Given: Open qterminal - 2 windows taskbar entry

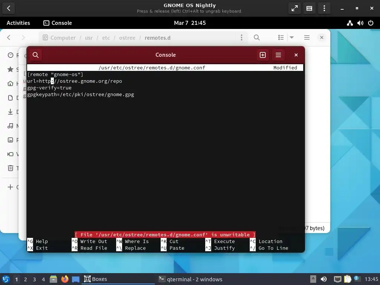Looking at the screenshot, I should point(190,279).
